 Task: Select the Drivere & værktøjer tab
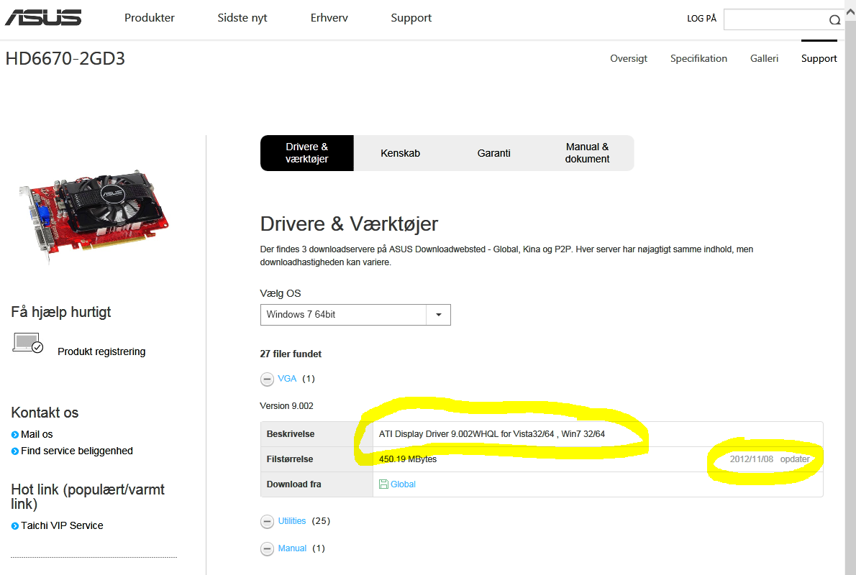pyautogui.click(x=307, y=153)
